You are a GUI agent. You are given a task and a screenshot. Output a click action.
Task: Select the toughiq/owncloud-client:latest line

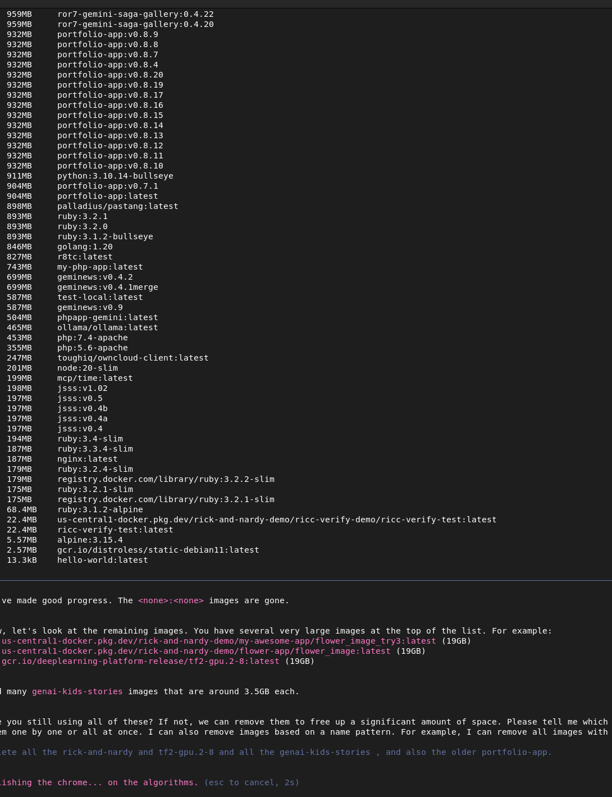click(133, 358)
